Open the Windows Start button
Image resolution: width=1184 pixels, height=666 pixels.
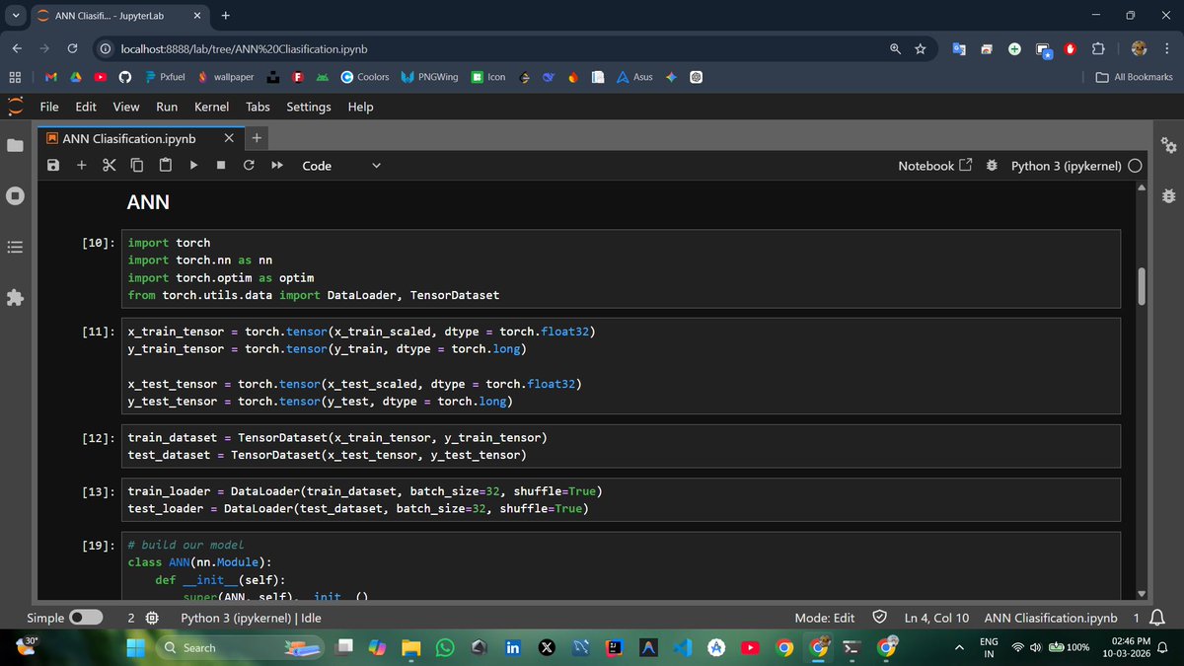(136, 647)
